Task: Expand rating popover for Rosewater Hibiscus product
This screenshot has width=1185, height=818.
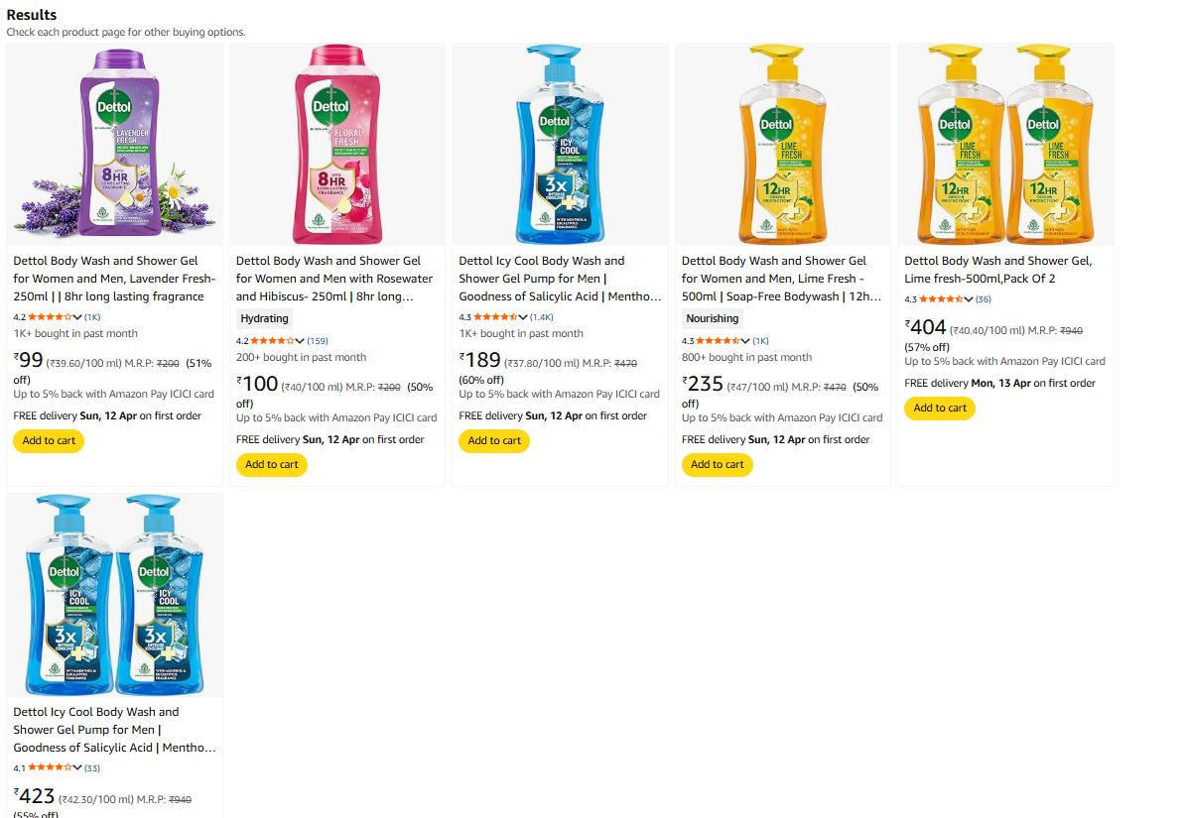Action: [301, 341]
